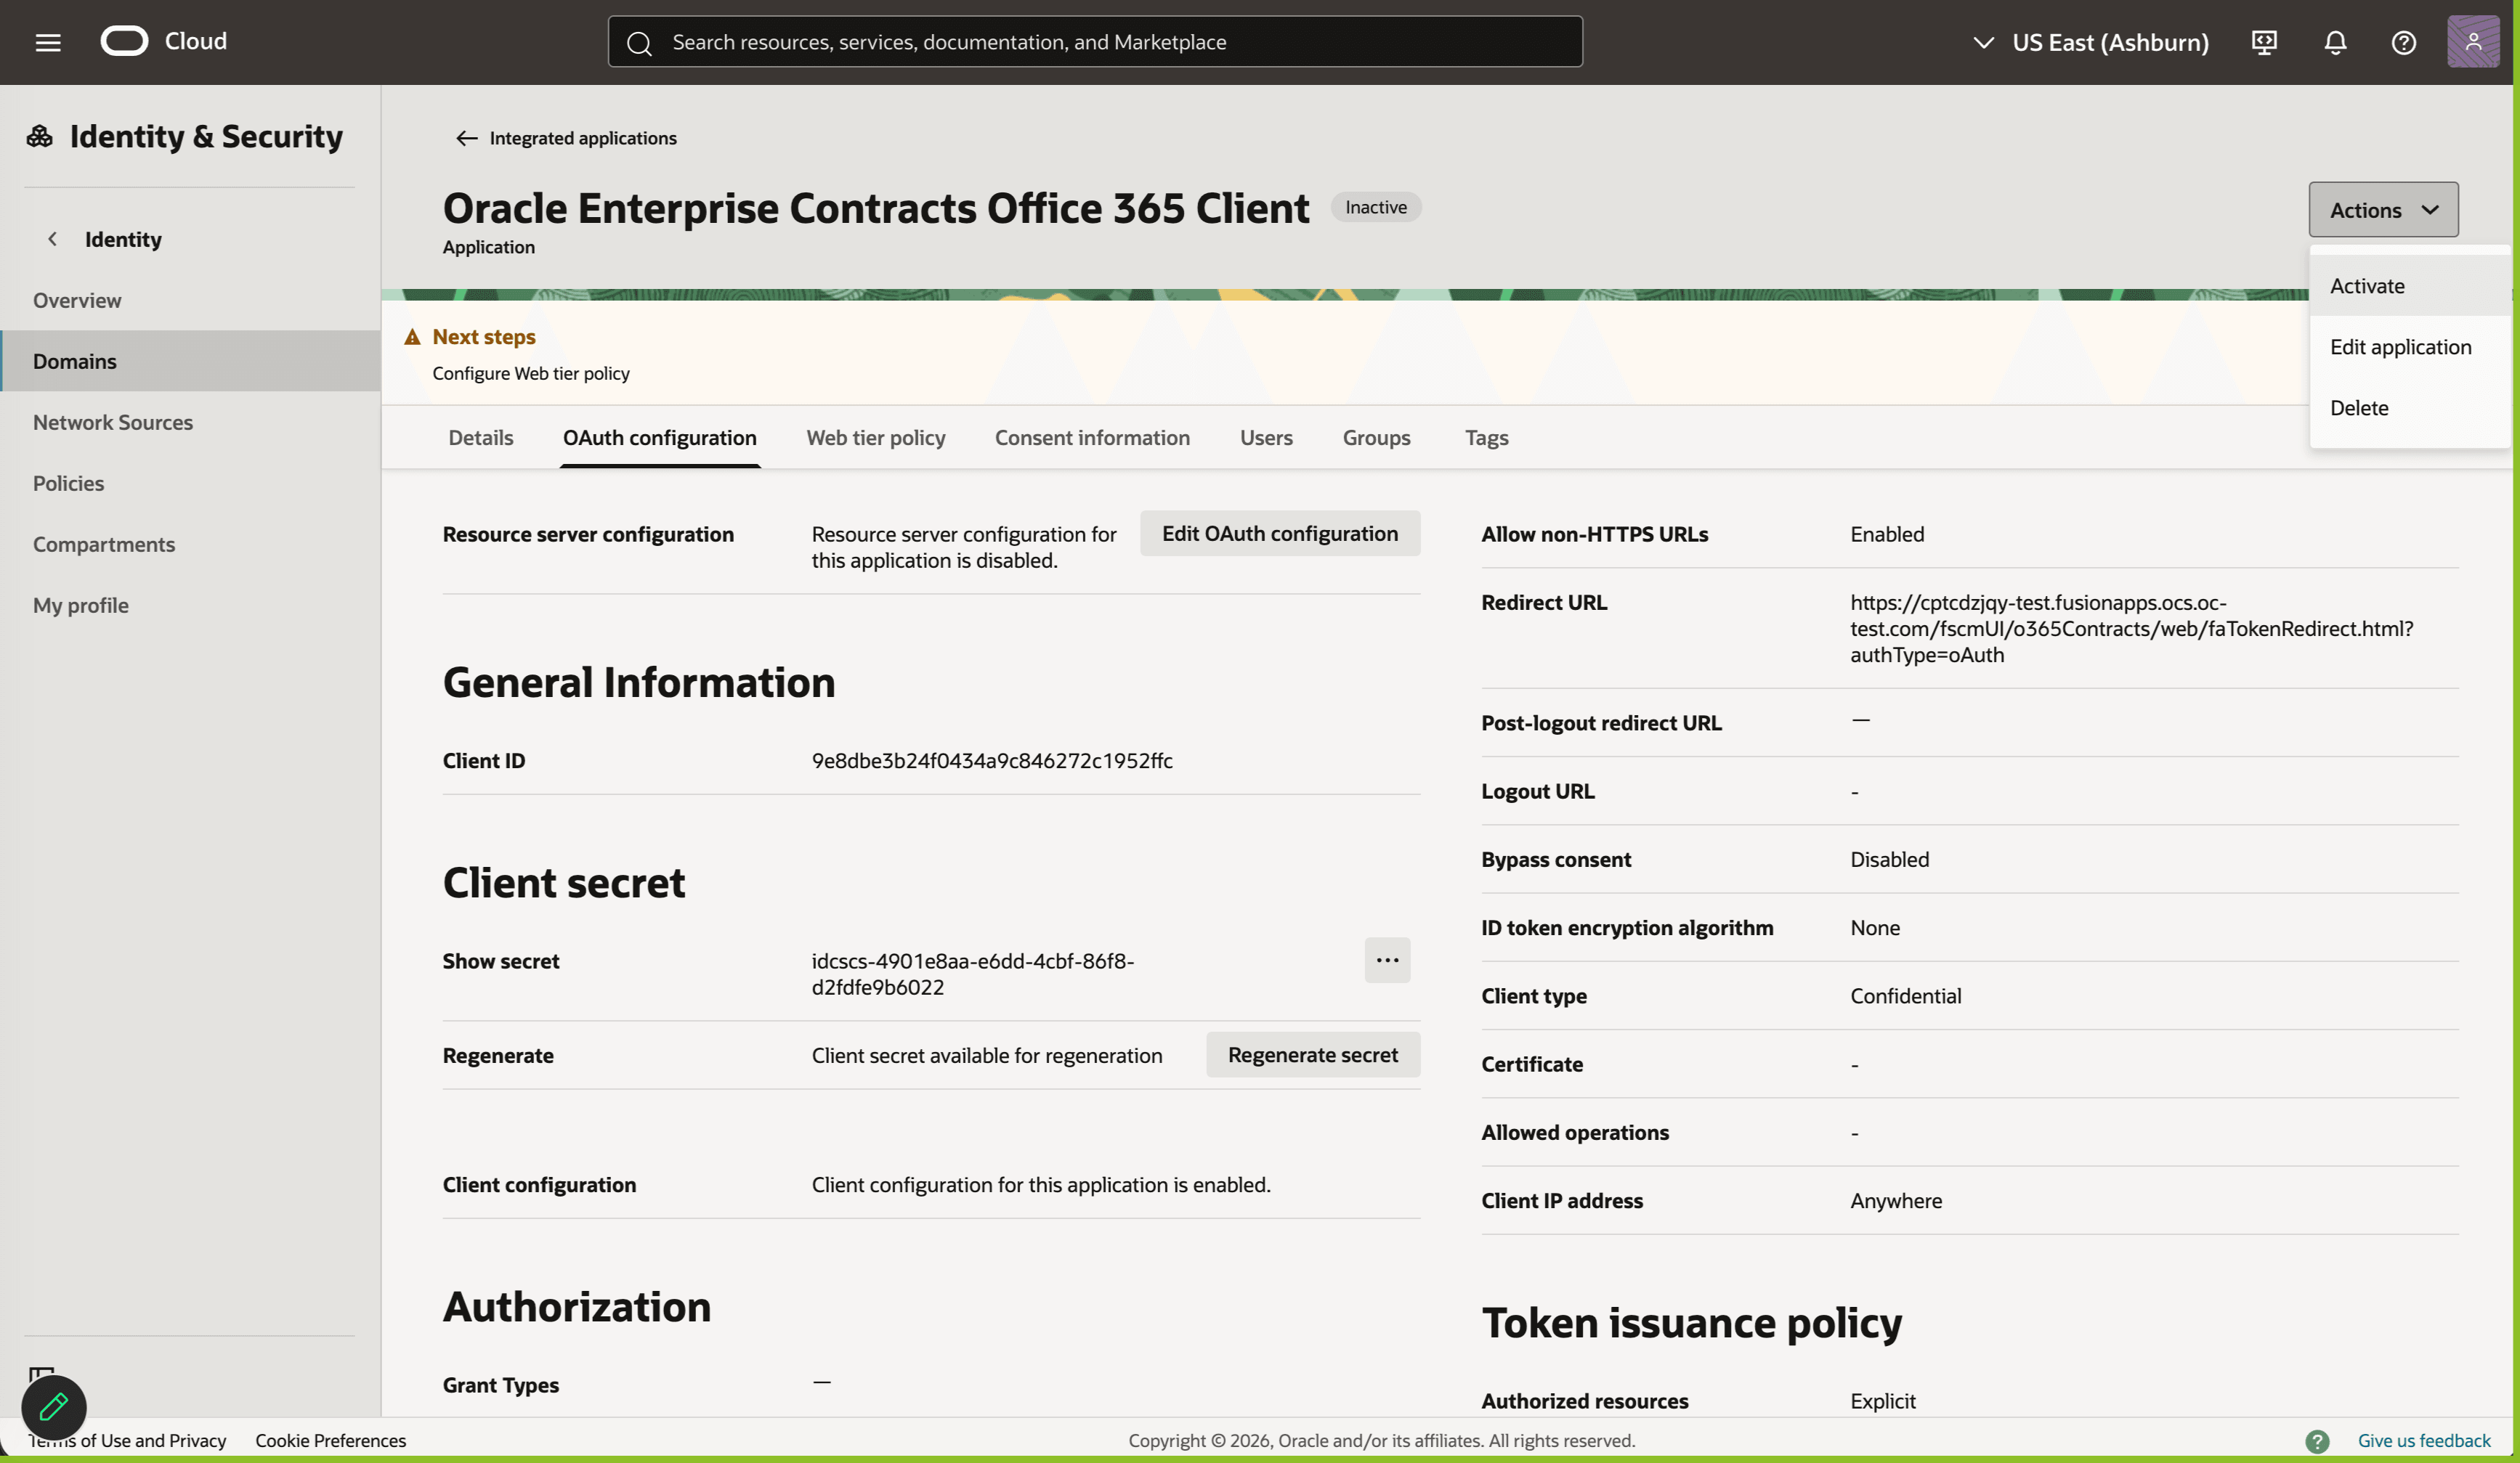Image resolution: width=2520 pixels, height=1463 pixels.
Task: Open the help question mark menu
Action: 2404,42
